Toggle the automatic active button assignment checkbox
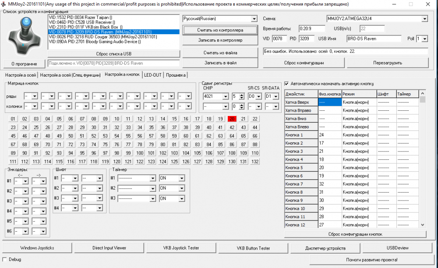 click(287, 84)
